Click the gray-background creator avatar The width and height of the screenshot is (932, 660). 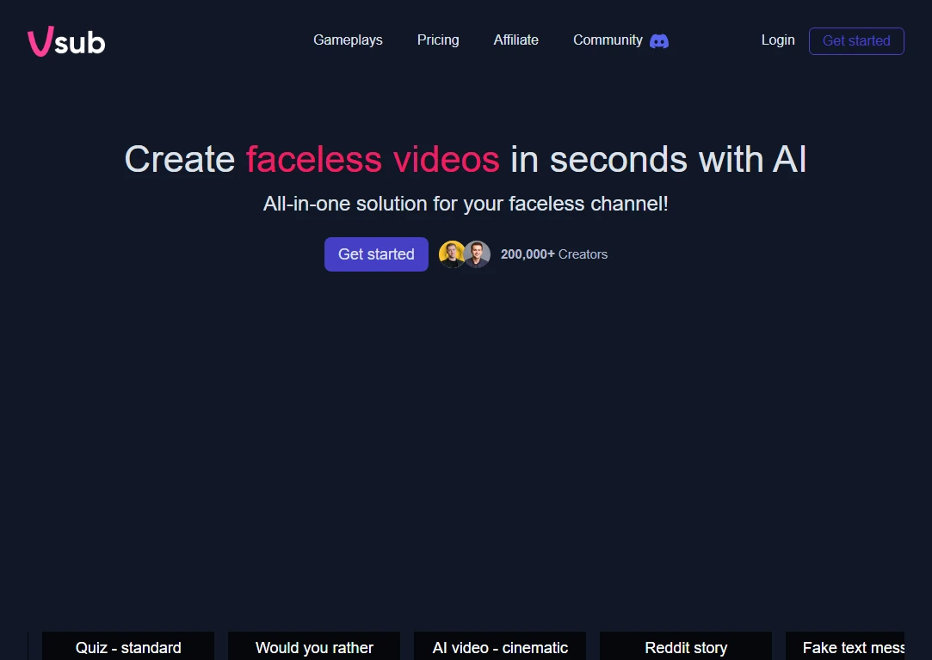tap(478, 254)
